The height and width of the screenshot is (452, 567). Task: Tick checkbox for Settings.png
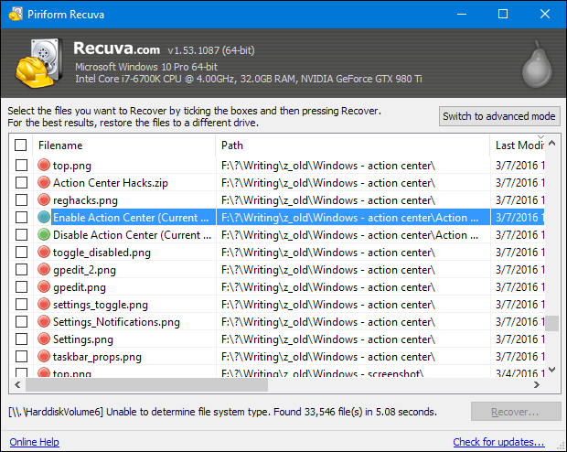point(21,339)
